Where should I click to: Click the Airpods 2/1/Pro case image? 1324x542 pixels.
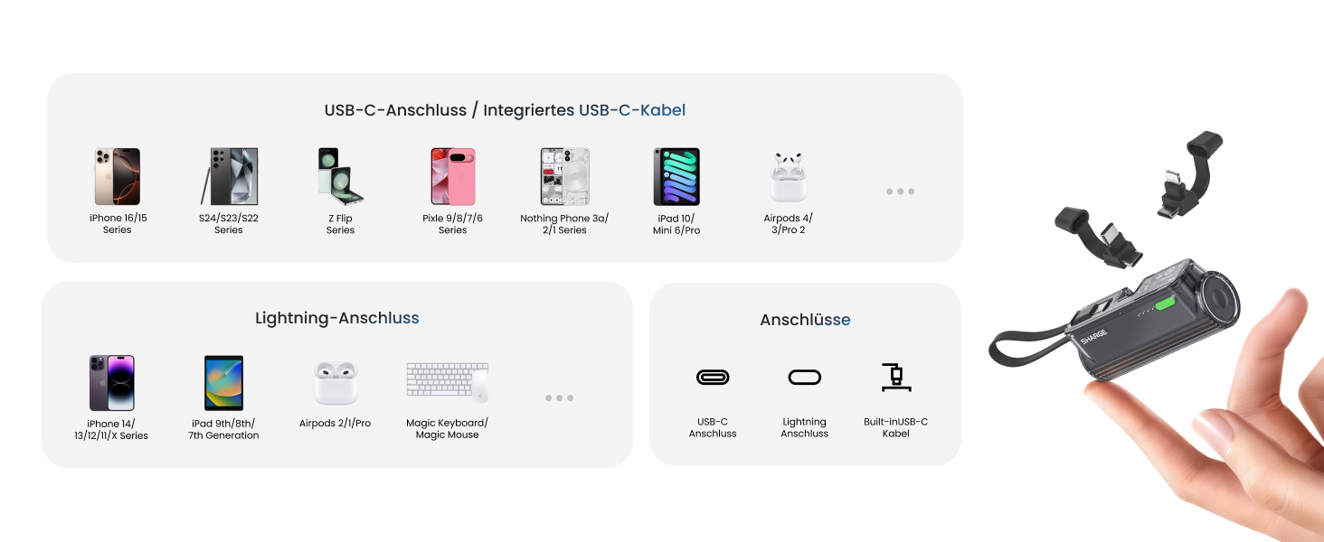336,383
